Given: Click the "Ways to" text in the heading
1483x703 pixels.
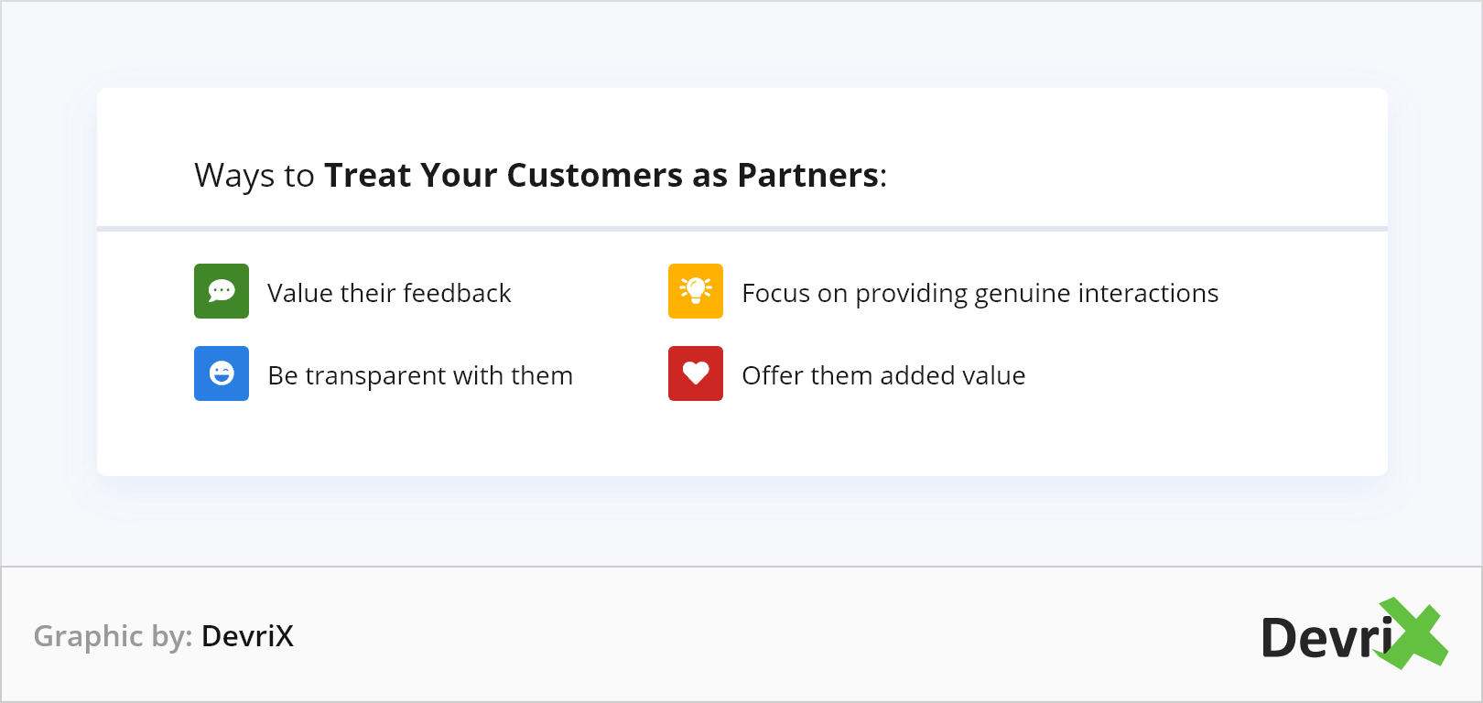Looking at the screenshot, I should [254, 175].
